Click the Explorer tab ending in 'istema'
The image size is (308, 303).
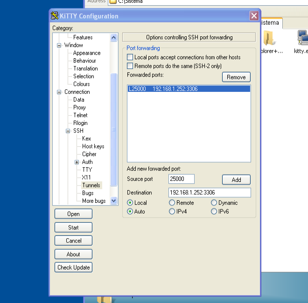pyautogui.click(x=272, y=23)
